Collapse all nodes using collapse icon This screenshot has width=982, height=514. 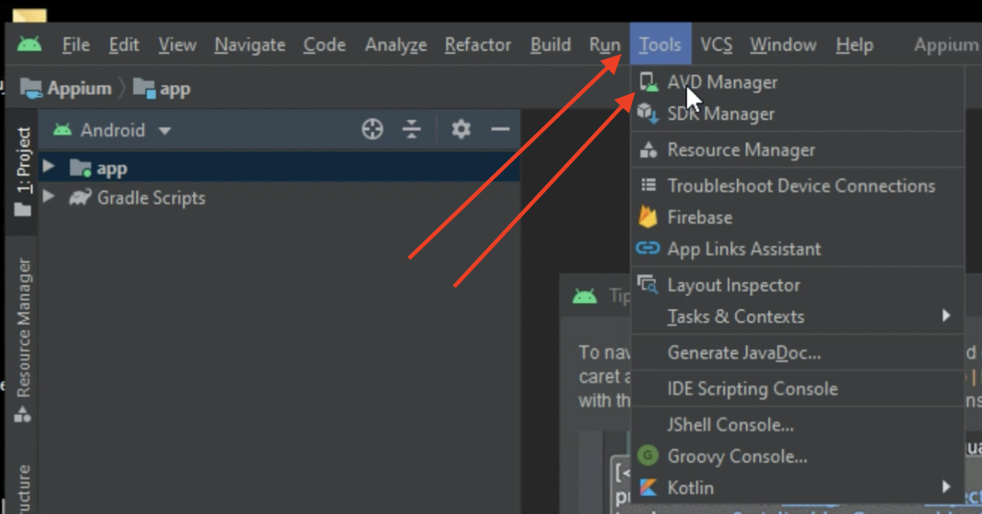412,130
